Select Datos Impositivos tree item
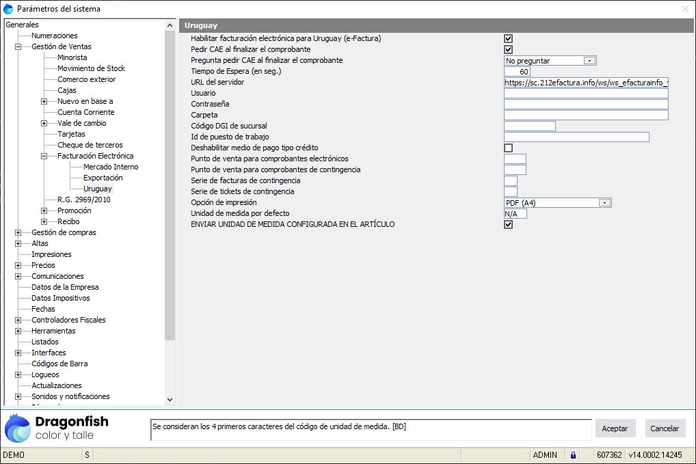This screenshot has width=696, height=464. (60, 298)
